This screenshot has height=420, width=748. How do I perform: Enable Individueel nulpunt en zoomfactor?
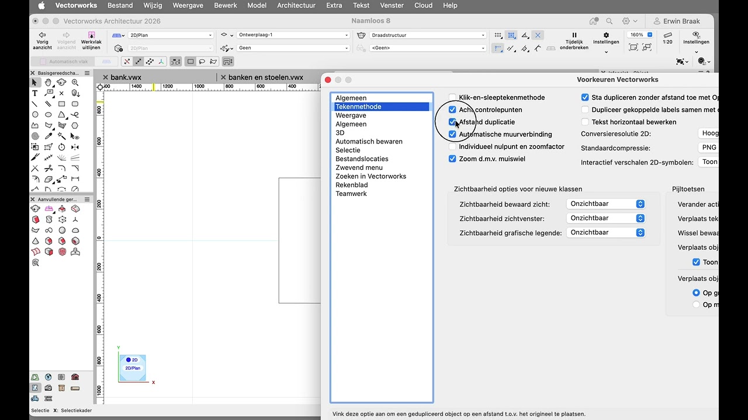(452, 146)
